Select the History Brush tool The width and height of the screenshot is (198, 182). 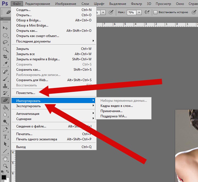[5, 93]
